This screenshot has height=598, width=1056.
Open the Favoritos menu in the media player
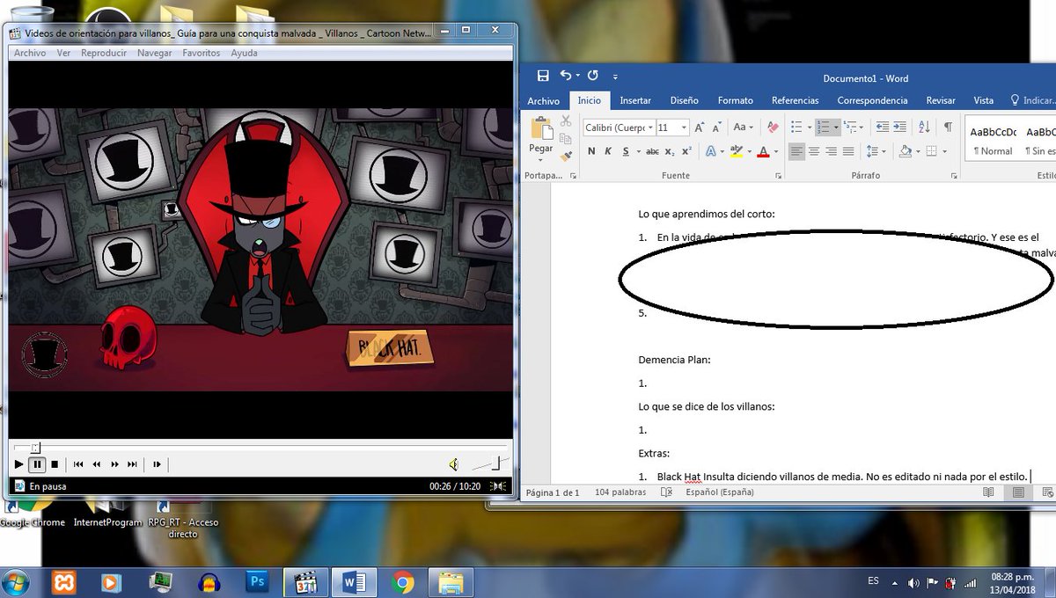coord(202,53)
